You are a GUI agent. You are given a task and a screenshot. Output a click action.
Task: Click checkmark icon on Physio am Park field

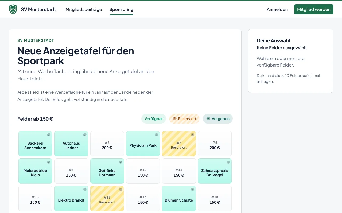(156, 135)
